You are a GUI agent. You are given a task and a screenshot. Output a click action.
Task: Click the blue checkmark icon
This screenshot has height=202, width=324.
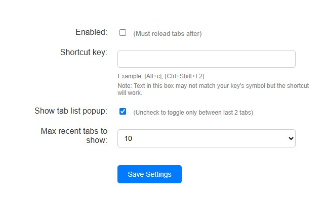123,112
